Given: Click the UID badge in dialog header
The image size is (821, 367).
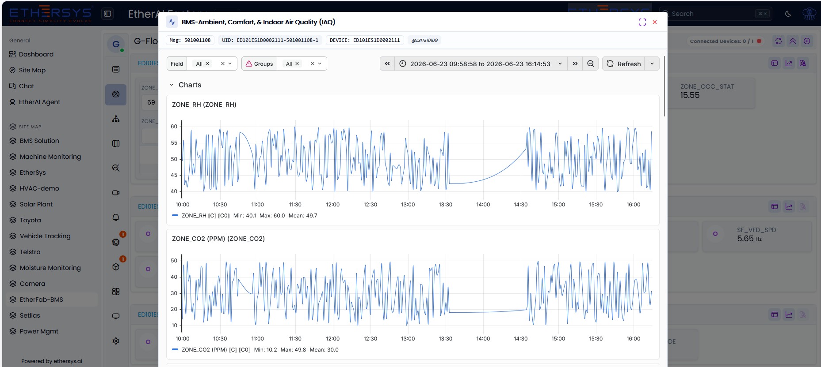Looking at the screenshot, I should pyautogui.click(x=270, y=40).
